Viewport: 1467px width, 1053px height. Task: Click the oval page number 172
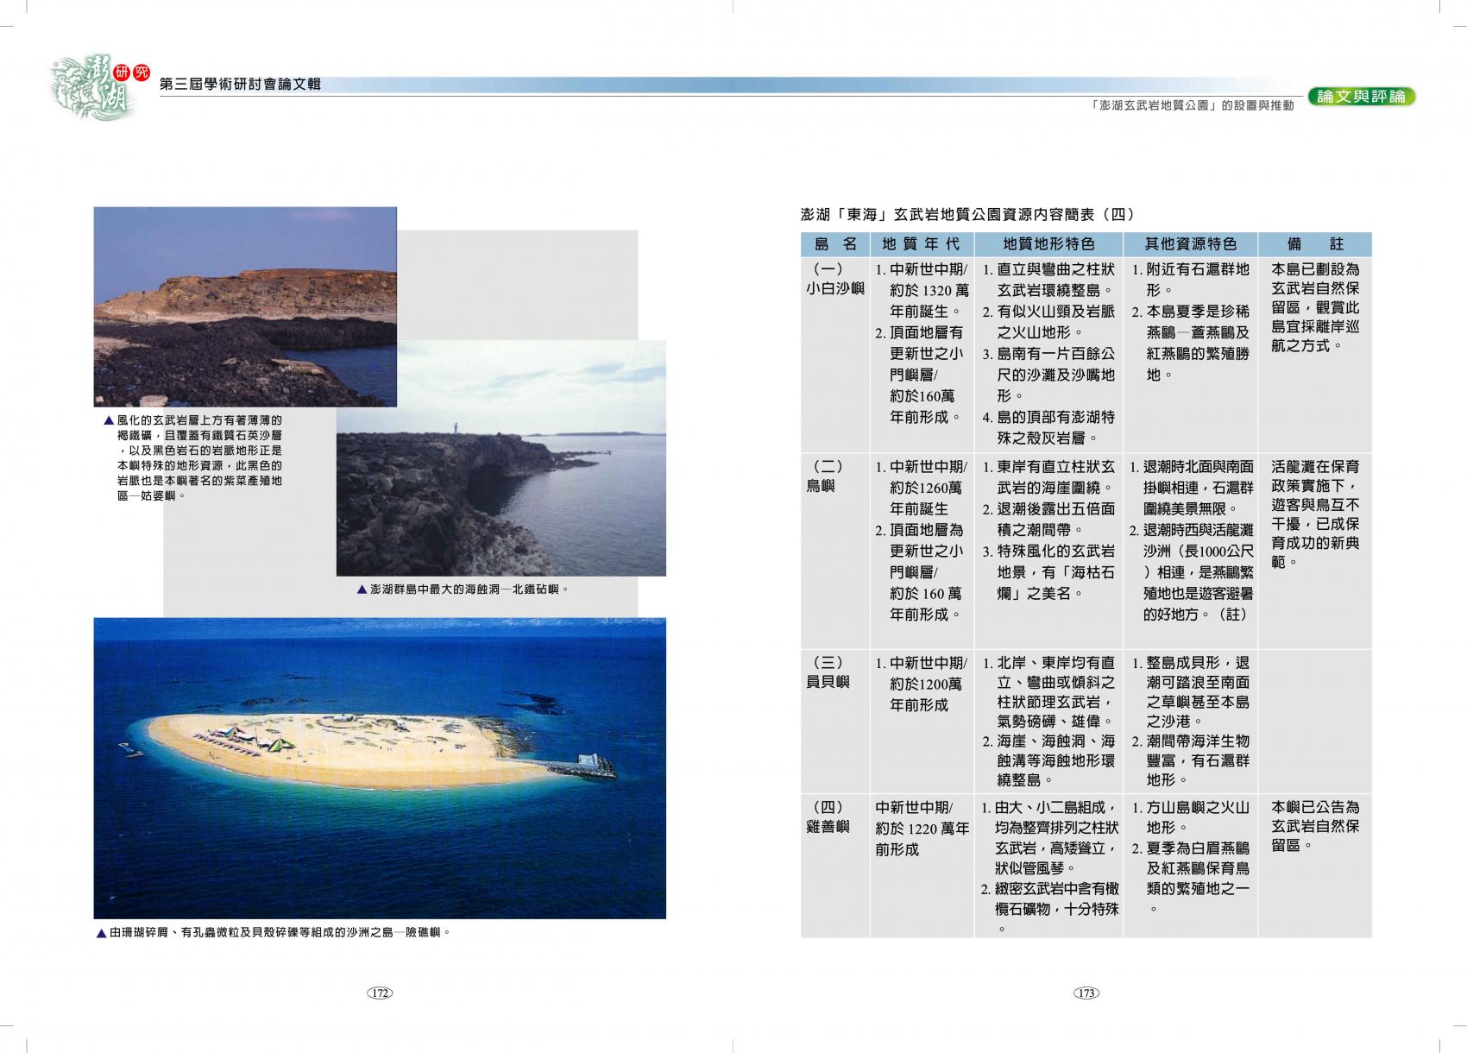[x=380, y=993]
